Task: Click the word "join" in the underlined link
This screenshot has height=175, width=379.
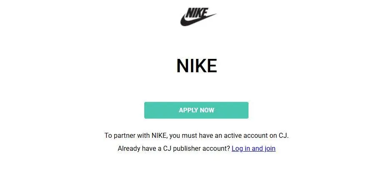Action: pyautogui.click(x=270, y=148)
